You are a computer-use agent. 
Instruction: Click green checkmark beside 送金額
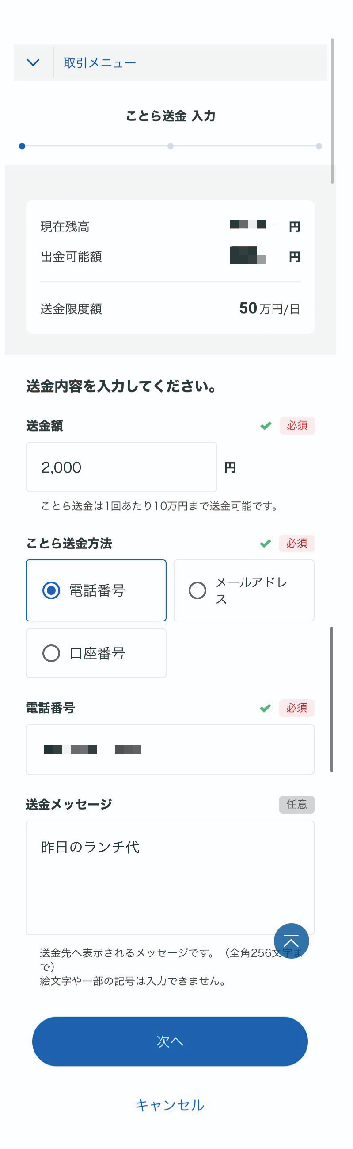click(266, 426)
